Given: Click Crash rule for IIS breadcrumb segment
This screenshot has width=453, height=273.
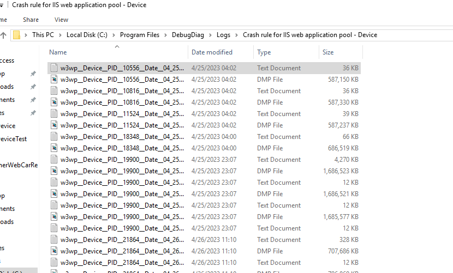Looking at the screenshot, I should pyautogui.click(x=310, y=35).
